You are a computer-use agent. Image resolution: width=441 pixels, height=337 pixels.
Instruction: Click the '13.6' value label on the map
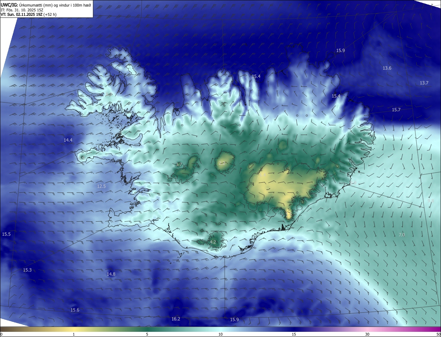point(387,68)
